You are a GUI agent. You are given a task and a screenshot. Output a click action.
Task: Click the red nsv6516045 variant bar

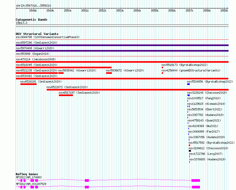click(x=64, y=67)
